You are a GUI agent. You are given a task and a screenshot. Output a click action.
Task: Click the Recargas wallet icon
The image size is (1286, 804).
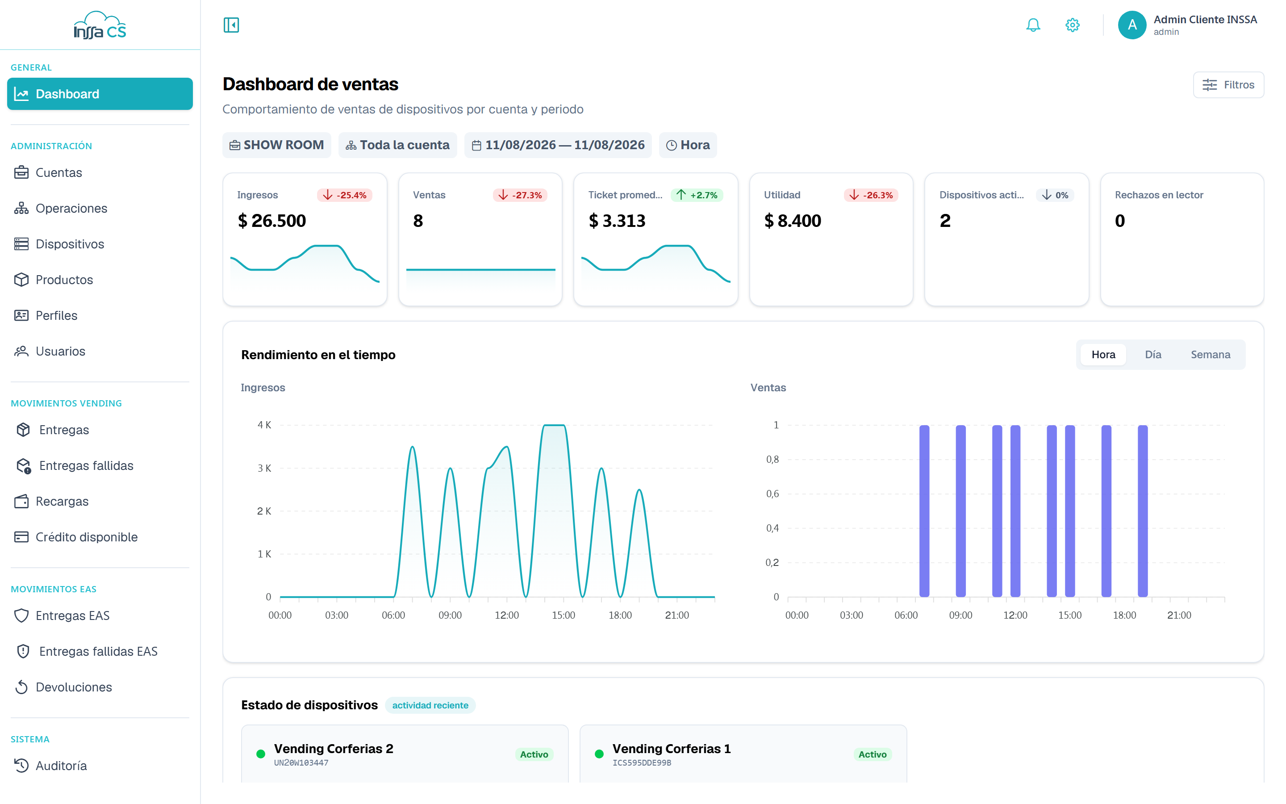pos(21,502)
